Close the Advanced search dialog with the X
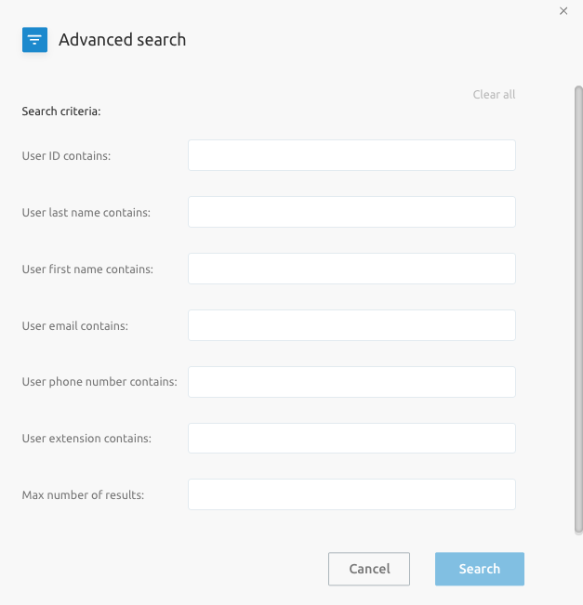Viewport: 583px width, 605px height. point(563,11)
